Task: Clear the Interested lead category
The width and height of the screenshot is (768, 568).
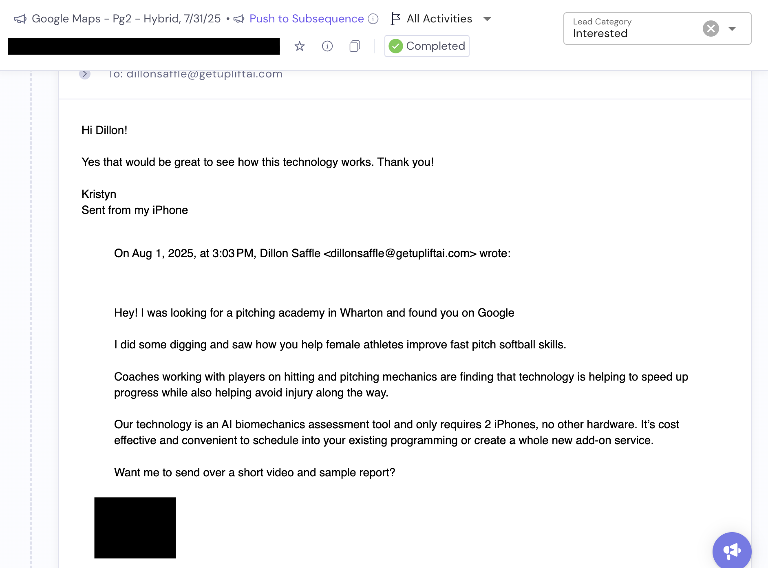Action: (x=711, y=29)
